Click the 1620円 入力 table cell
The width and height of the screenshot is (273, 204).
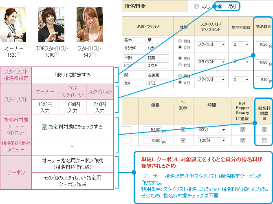coord(45,107)
